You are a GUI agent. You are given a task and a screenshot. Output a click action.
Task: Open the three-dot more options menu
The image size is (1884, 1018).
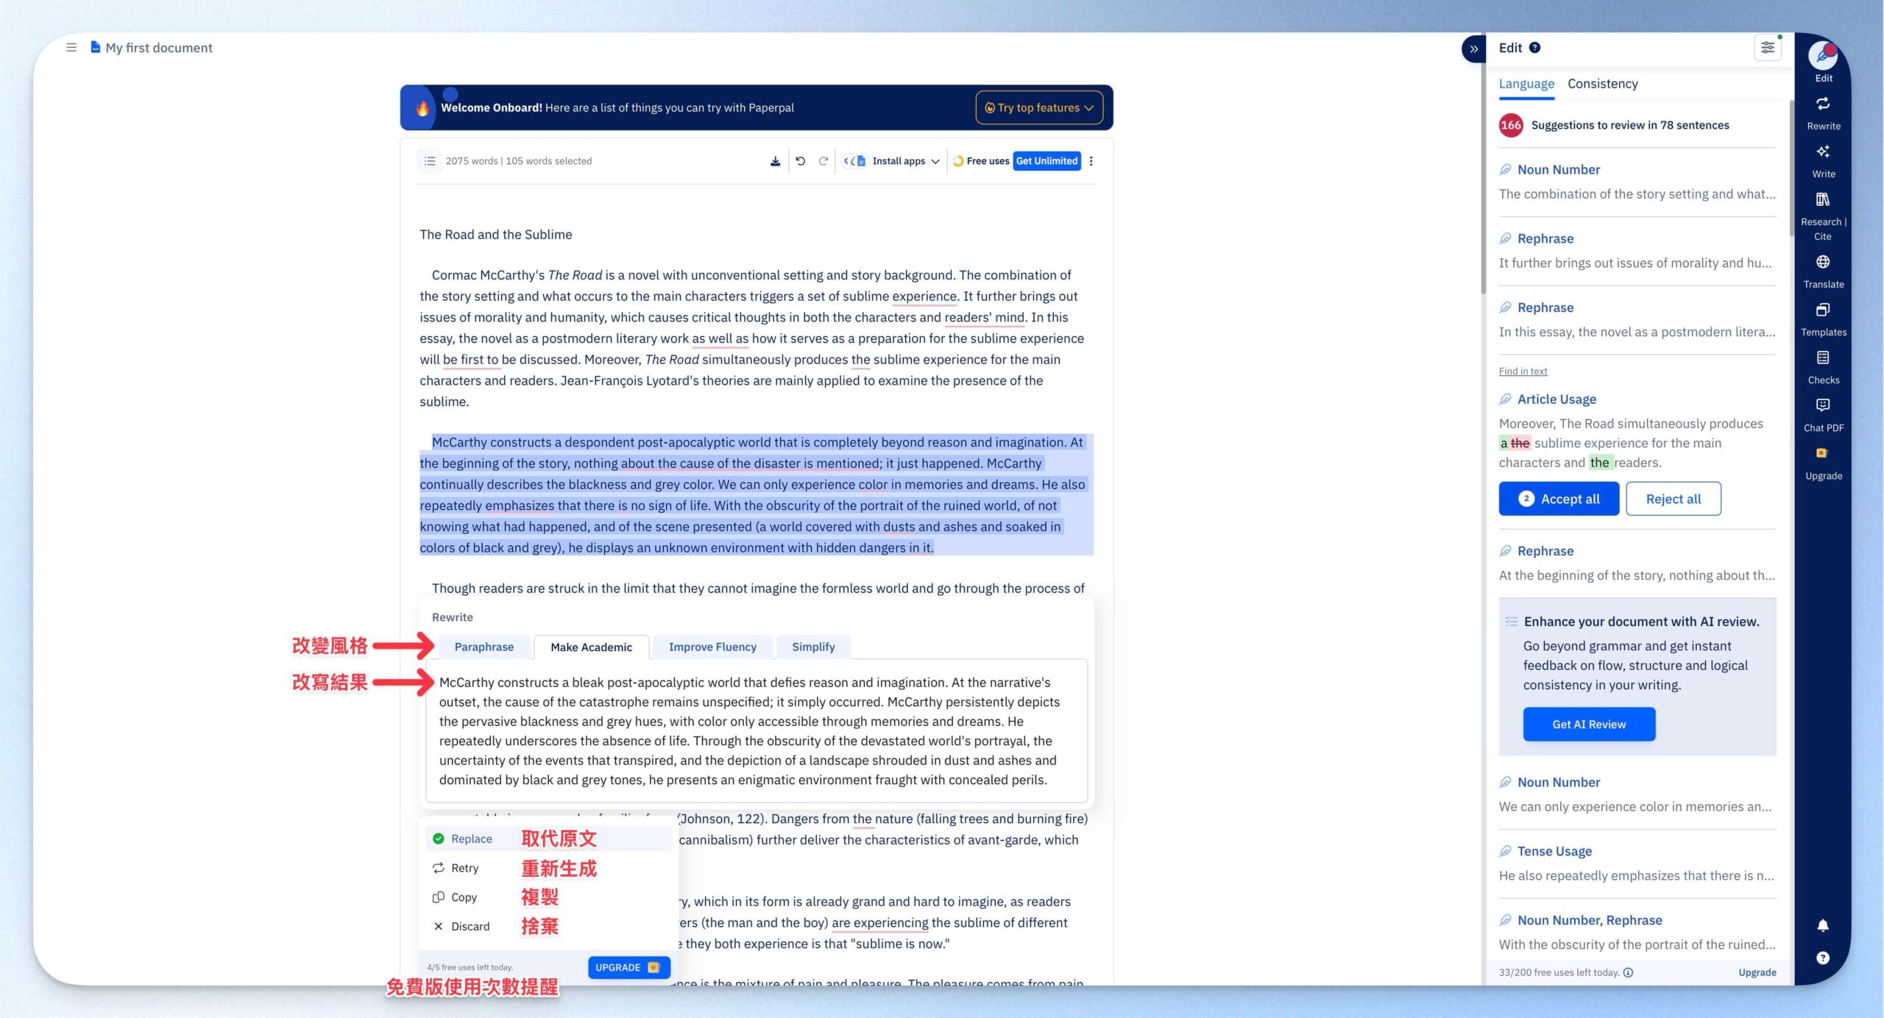pyautogui.click(x=1091, y=161)
